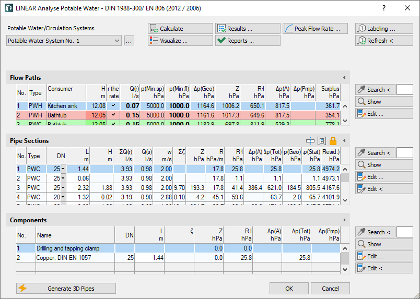Open DN dropdown for pipe section 4
This screenshot has width=420, height=299.
click(63, 197)
